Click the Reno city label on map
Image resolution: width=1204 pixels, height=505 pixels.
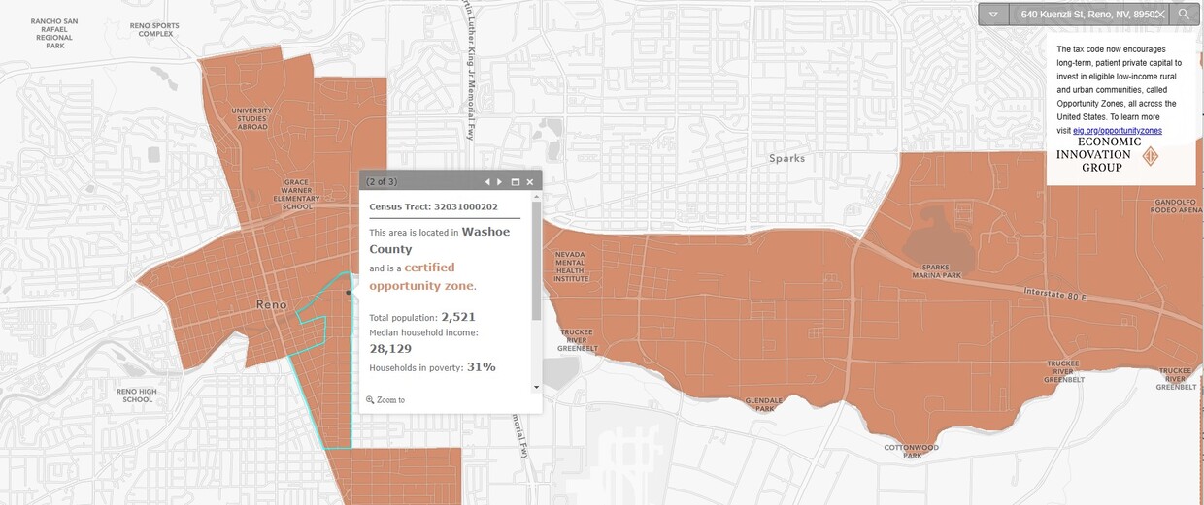click(271, 304)
